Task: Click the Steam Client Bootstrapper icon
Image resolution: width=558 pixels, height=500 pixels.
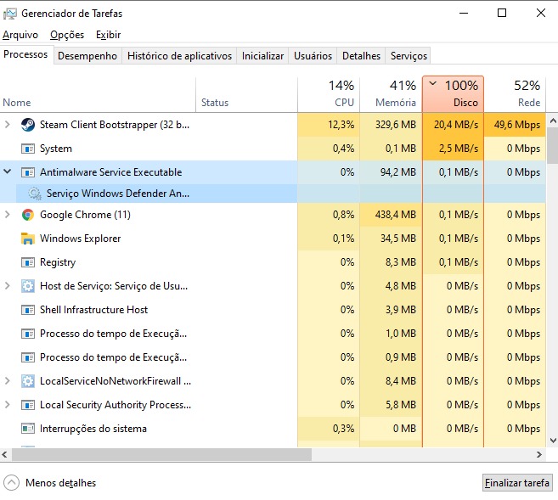Action: point(28,125)
